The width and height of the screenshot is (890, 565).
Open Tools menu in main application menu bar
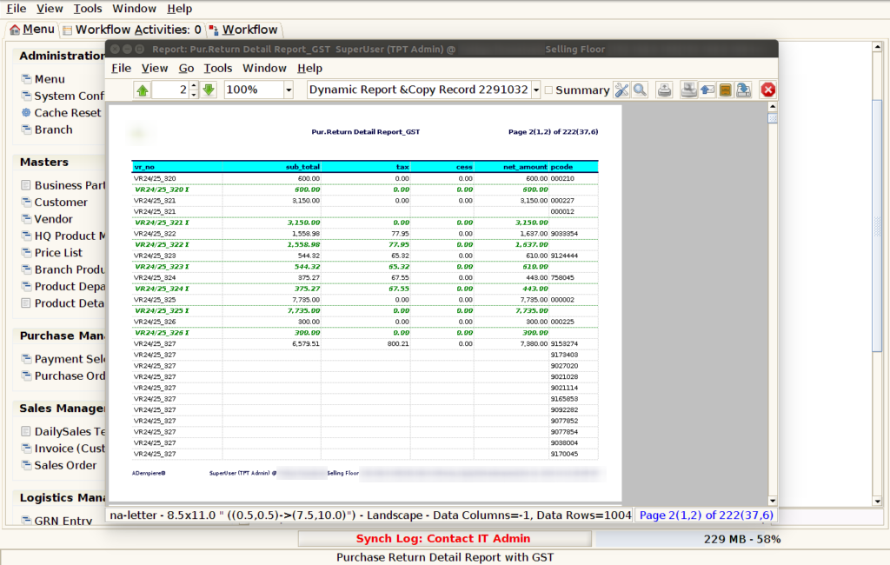coord(88,9)
